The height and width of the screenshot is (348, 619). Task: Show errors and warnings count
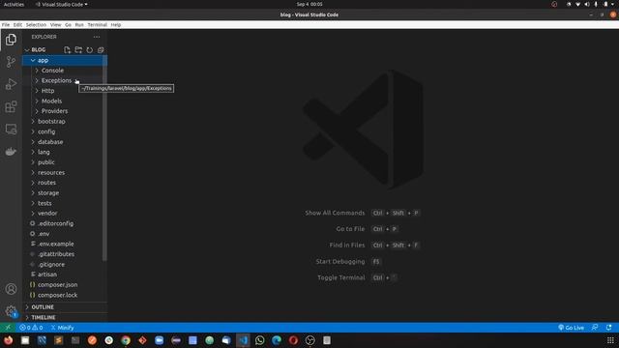(x=31, y=328)
